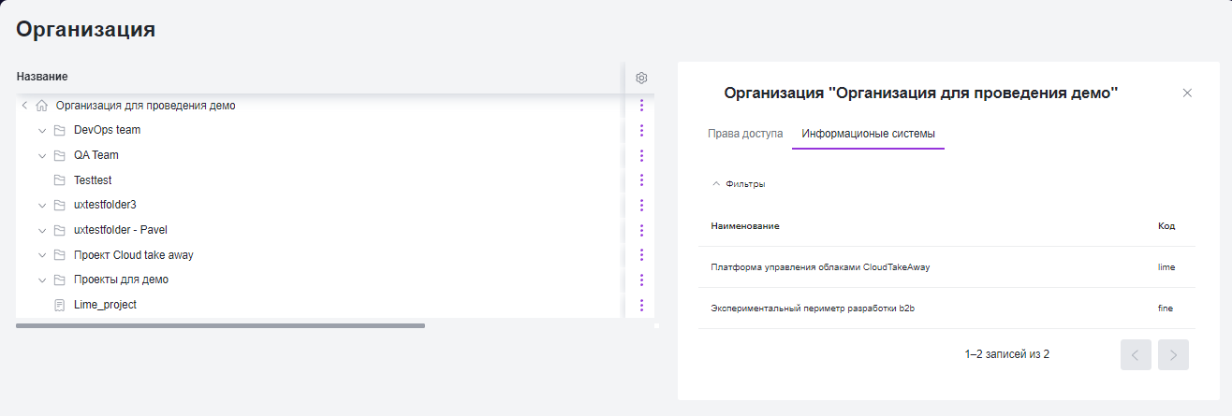Viewport: 1232px width, 416px height.
Task: Click the horizontal scrollbar under the tree
Action: [x=221, y=325]
